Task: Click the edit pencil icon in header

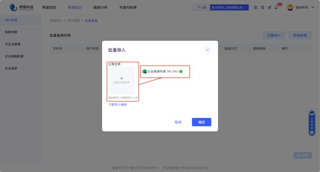Action: [269, 7]
